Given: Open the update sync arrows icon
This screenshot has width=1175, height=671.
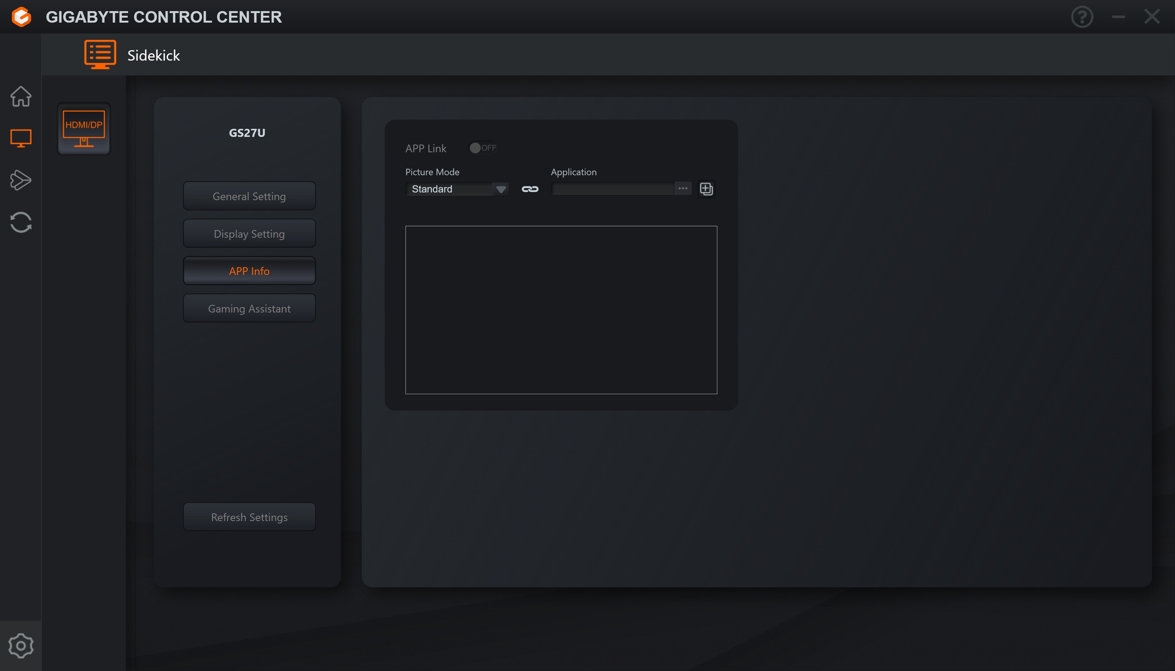Looking at the screenshot, I should (21, 222).
